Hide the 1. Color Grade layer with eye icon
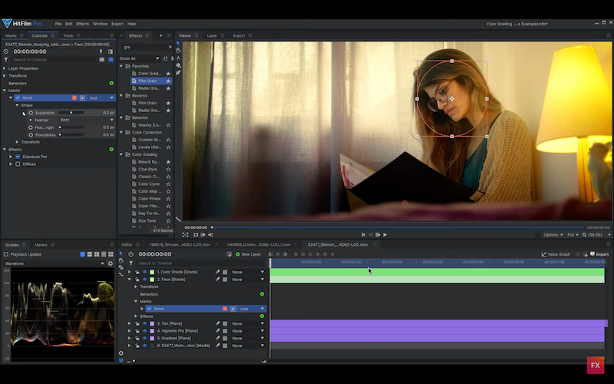 pos(144,272)
